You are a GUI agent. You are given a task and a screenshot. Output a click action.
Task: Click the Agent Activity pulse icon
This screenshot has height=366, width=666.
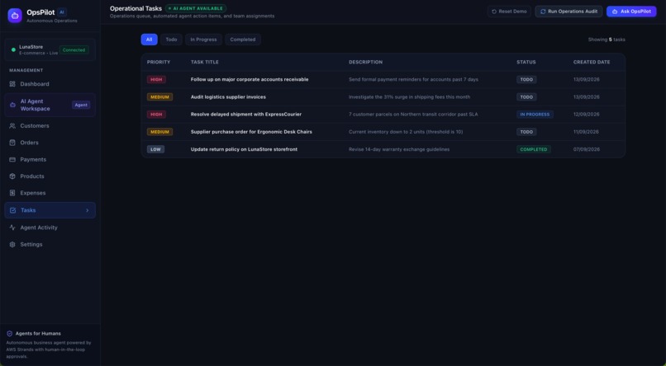click(12, 228)
